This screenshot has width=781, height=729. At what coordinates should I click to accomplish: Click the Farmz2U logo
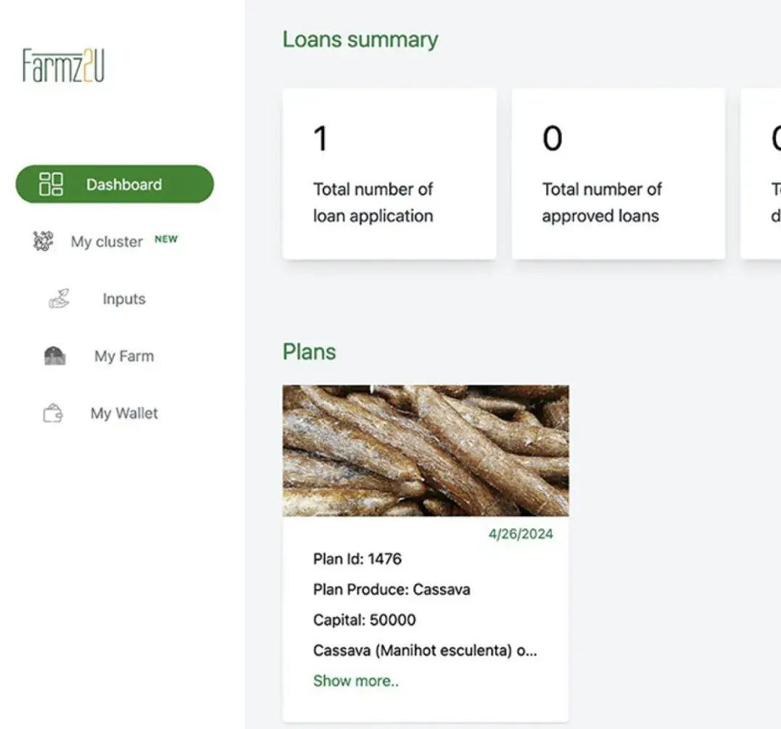(63, 65)
